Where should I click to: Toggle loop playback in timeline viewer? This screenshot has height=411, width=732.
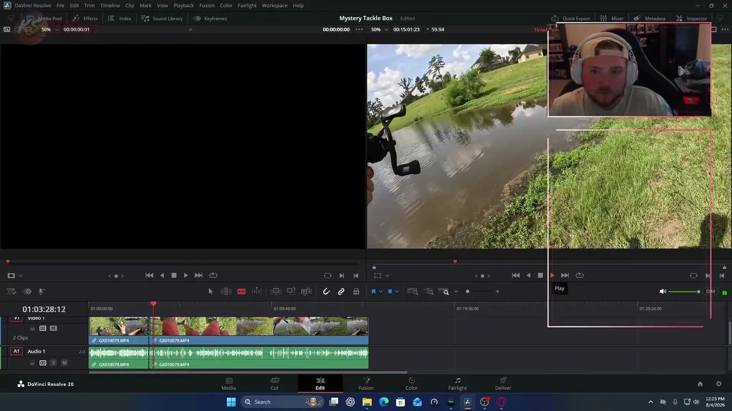click(579, 275)
